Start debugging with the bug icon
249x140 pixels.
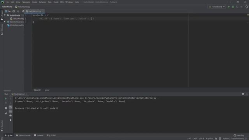[x=233, y=7]
